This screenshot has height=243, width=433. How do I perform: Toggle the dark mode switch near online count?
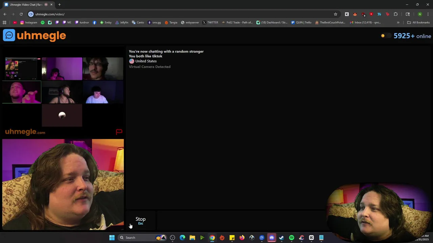[x=386, y=36]
